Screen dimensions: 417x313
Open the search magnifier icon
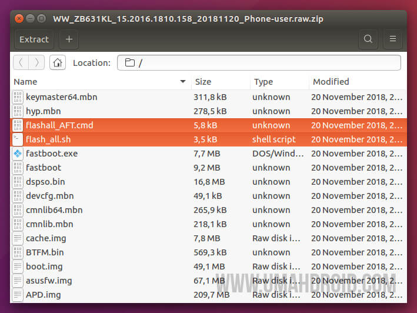[x=368, y=39]
